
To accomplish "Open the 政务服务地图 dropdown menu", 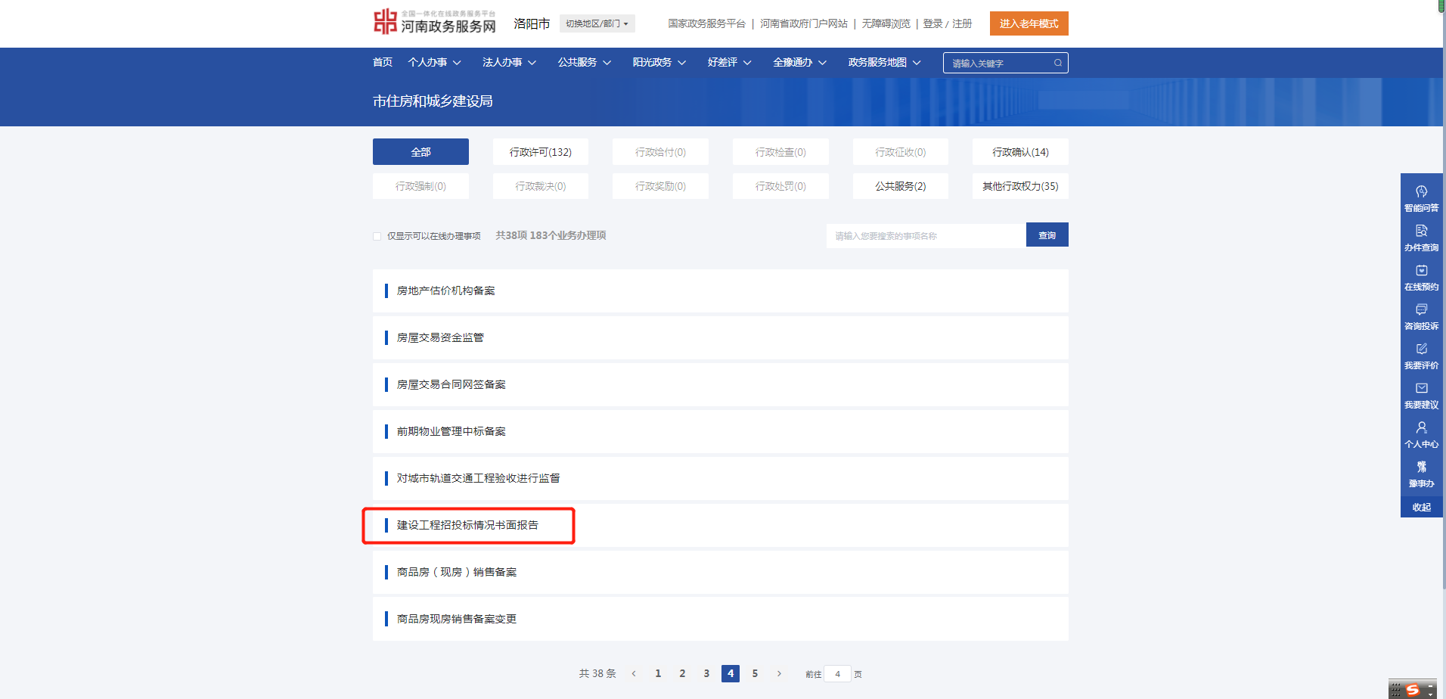I will [884, 62].
